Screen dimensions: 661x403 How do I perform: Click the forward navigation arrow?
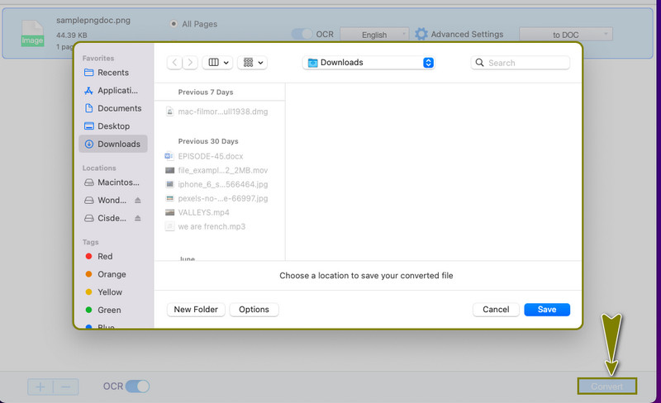click(x=191, y=62)
